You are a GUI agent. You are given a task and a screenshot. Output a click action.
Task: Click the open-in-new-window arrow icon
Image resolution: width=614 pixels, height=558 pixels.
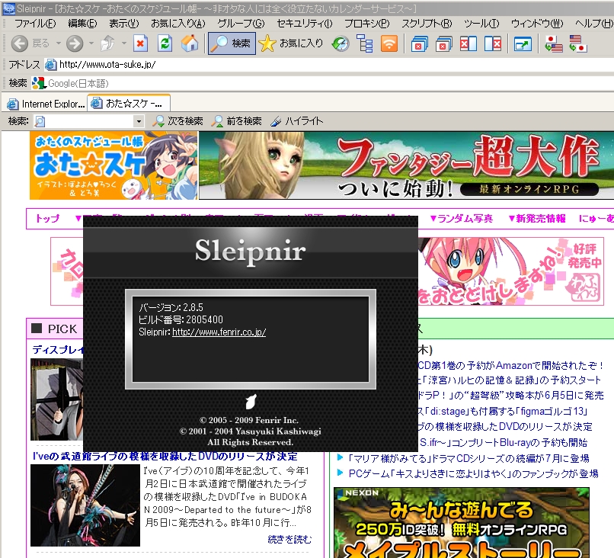pos(523,43)
